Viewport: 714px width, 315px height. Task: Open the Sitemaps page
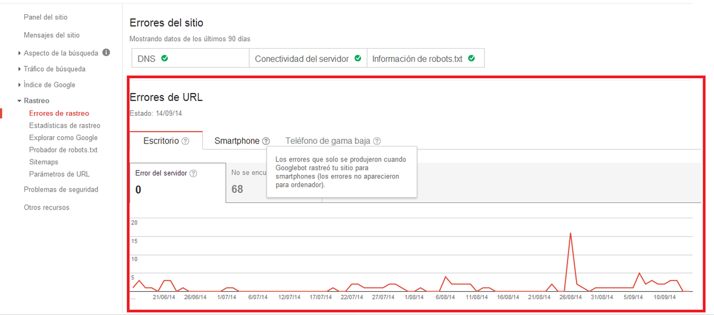pos(43,162)
